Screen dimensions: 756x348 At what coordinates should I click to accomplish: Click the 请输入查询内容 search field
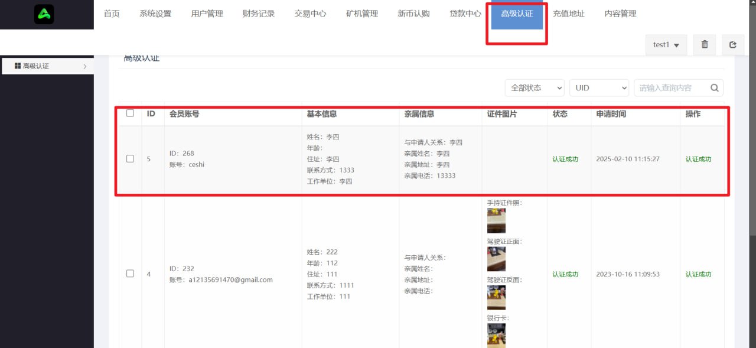click(670, 87)
